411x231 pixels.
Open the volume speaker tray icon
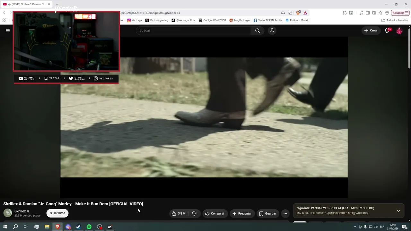click(x=376, y=227)
